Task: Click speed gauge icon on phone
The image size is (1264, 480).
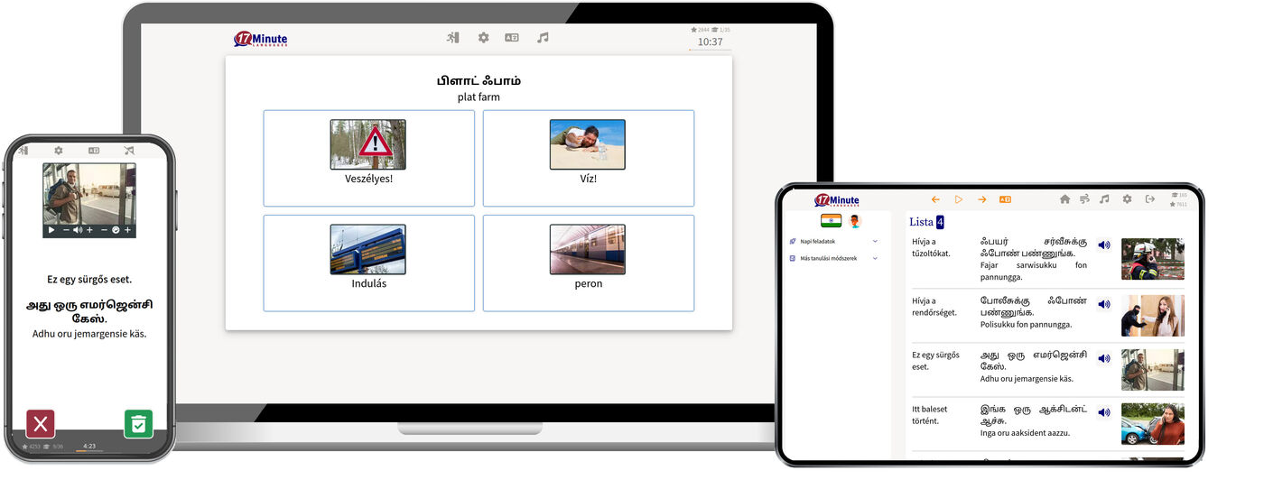Action: click(x=116, y=230)
